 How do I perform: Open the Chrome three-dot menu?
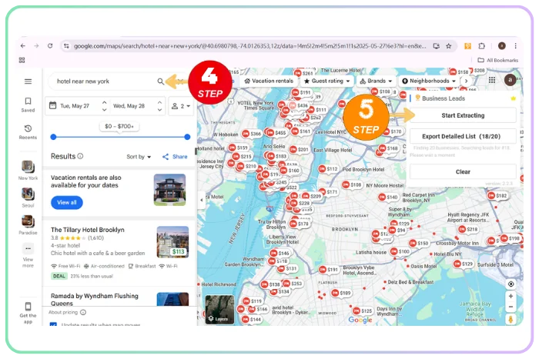click(515, 45)
